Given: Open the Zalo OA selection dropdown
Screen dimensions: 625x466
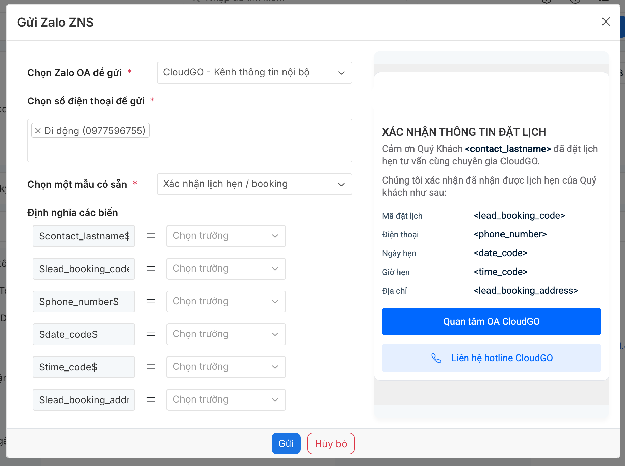Looking at the screenshot, I should [254, 73].
